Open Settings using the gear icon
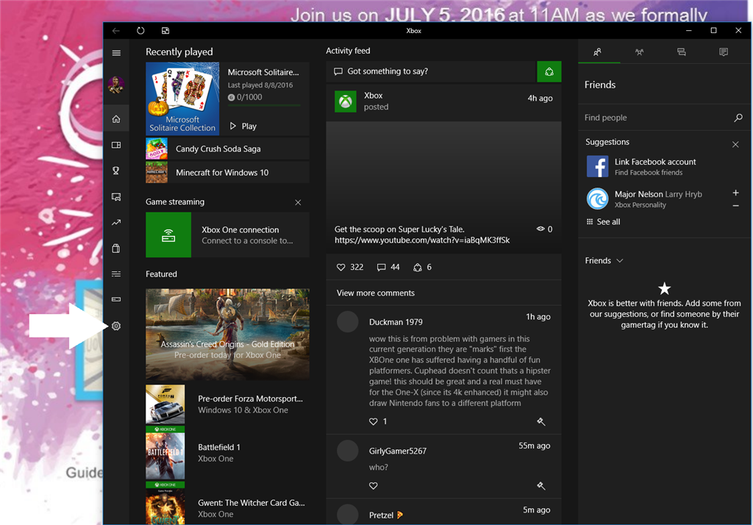Image resolution: width=753 pixels, height=525 pixels. coord(116,325)
